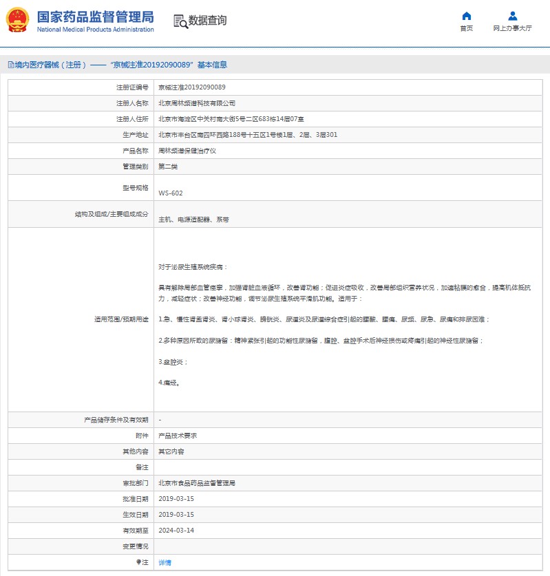Open the 详情 link
The width and height of the screenshot is (550, 576).
click(x=165, y=562)
